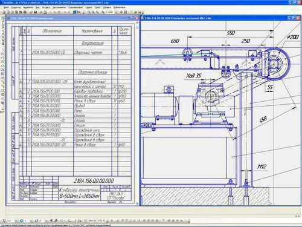
Task: Click the blue spec manager icon in the toolbar
Action: pos(74,12)
